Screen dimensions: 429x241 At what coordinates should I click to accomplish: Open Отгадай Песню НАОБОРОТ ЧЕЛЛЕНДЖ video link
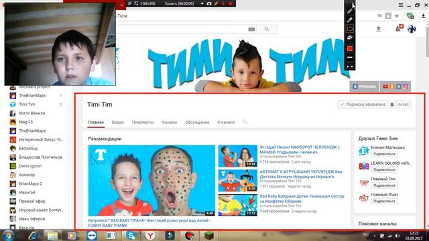coord(300,149)
